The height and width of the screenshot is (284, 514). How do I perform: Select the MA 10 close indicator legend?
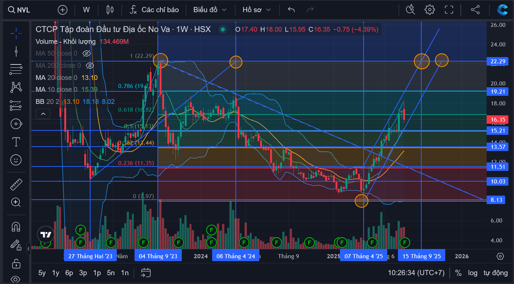click(x=56, y=90)
